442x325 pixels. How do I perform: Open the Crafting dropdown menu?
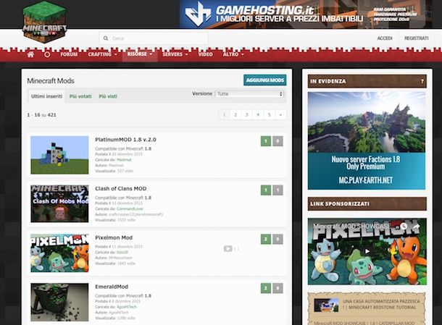point(102,54)
